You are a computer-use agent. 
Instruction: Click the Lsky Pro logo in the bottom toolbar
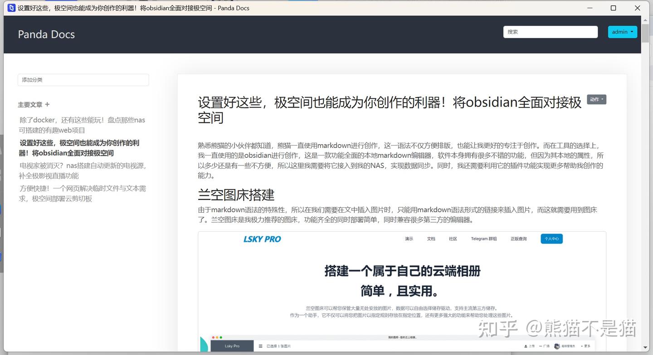pyautogui.click(x=232, y=345)
